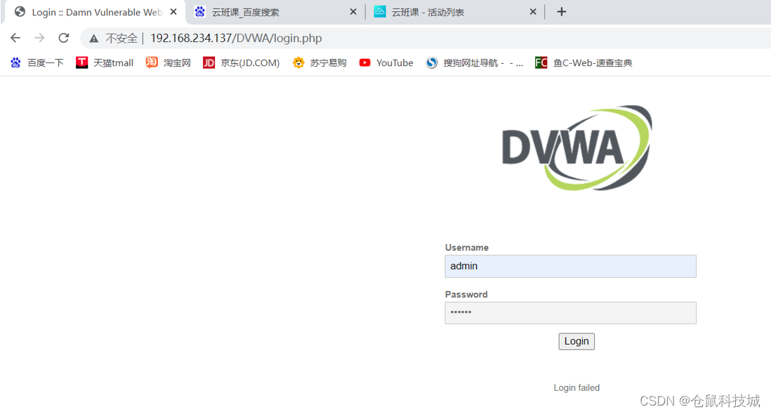The image size is (771, 414).
Task: Open the YouTube bookmark
Action: [386, 63]
